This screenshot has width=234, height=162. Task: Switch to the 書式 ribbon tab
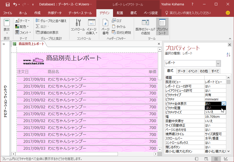coord(134,13)
